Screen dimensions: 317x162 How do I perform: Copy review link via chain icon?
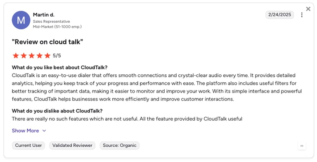click(x=302, y=146)
